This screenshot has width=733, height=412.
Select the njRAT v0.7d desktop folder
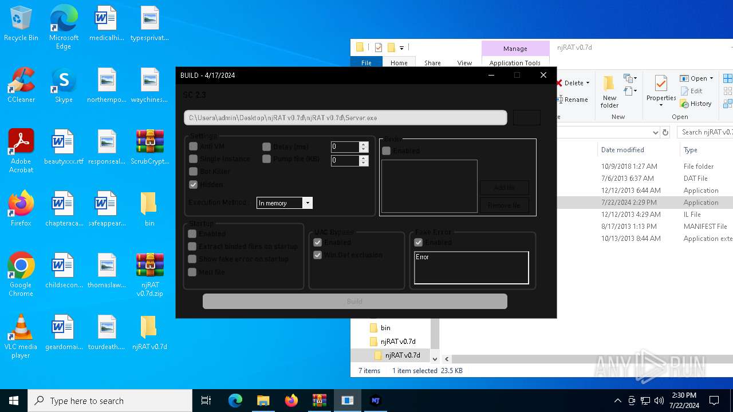tap(149, 332)
